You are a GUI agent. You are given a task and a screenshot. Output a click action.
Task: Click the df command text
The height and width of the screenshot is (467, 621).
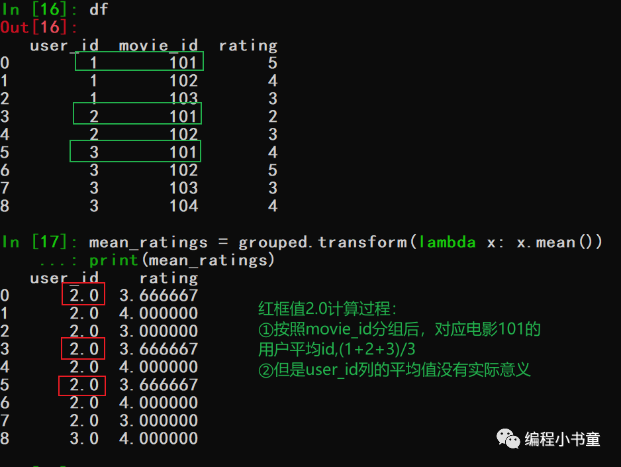(98, 9)
